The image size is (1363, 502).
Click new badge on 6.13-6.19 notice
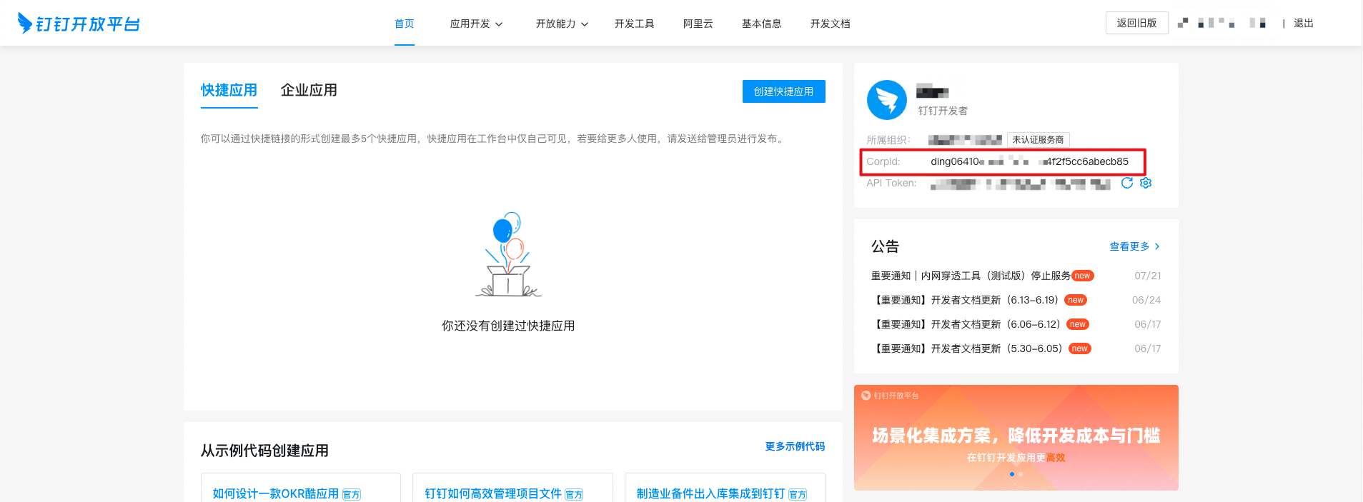coord(1076,300)
